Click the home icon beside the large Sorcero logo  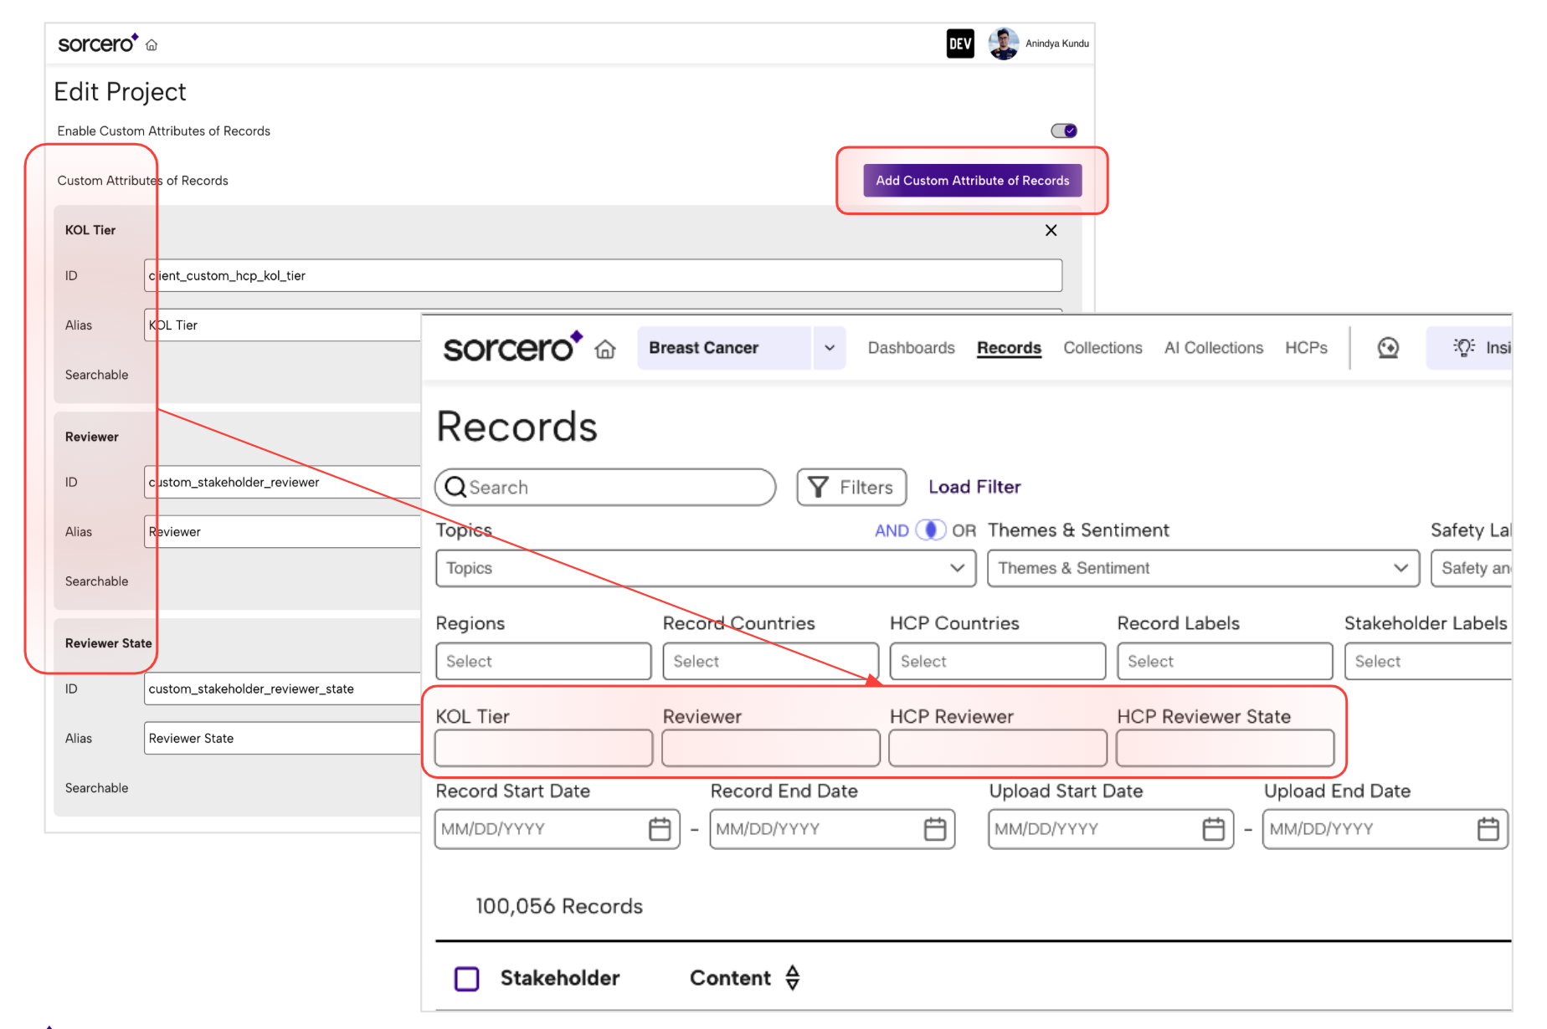[605, 349]
